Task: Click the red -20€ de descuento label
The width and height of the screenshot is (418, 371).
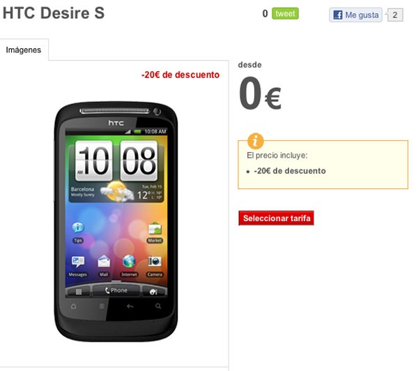Action: pyautogui.click(x=180, y=75)
